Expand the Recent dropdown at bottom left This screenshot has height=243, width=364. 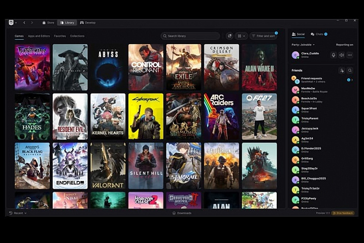18,213
